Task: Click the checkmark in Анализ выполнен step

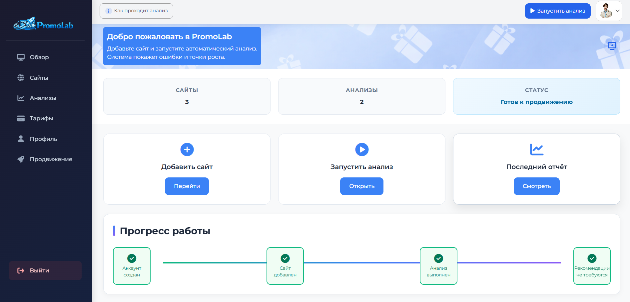Action: (438, 258)
